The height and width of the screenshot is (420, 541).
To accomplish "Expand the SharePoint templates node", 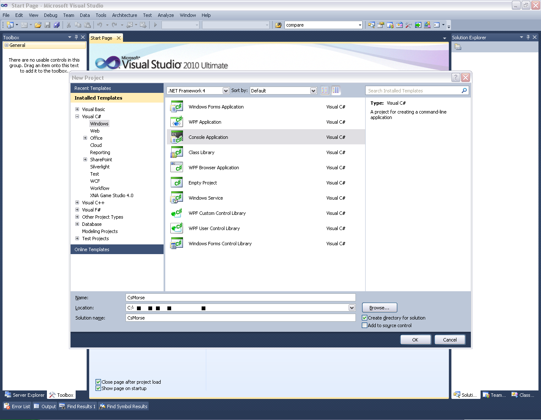I will coord(85,160).
